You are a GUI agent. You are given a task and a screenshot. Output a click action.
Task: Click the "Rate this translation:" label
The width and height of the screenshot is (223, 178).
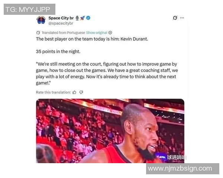tap(53, 92)
